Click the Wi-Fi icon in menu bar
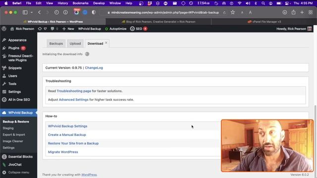317x178 pixels. click(240, 3)
